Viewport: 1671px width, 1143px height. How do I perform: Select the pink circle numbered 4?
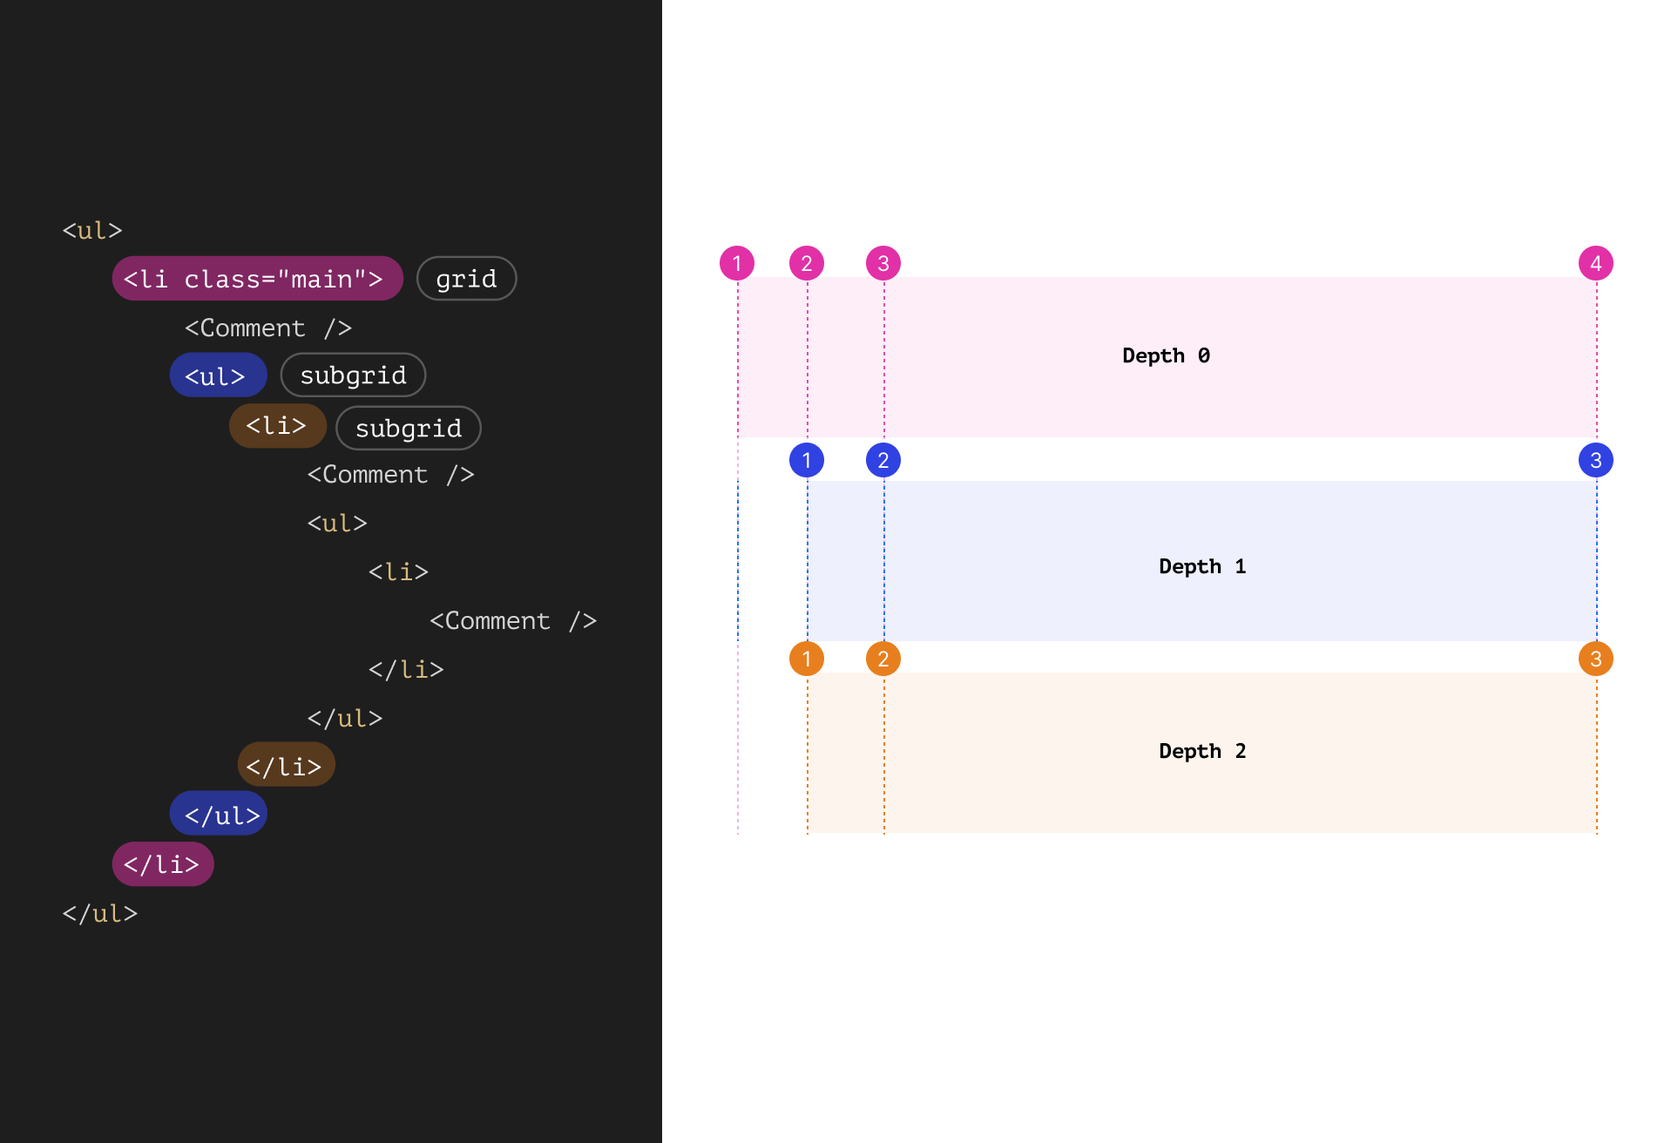1595,263
